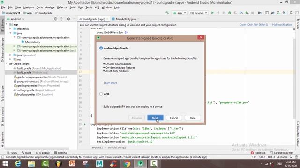Open the Profiler gauge icon in toolbar
The width and height of the screenshot is (300, 168).
pos(241,13)
